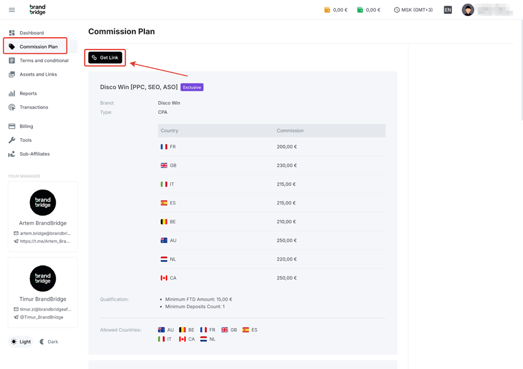Click the Australia flag in AU commission row
The height and width of the screenshot is (369, 523).
click(x=164, y=240)
